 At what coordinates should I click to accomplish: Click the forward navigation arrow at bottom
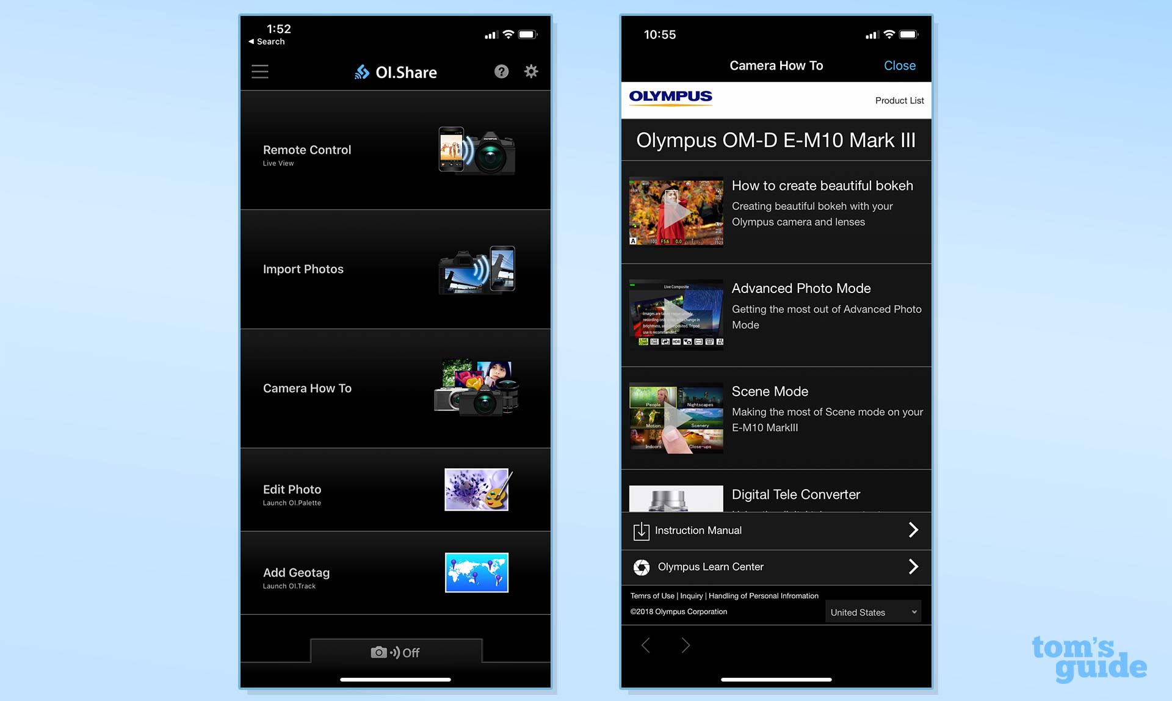point(685,645)
